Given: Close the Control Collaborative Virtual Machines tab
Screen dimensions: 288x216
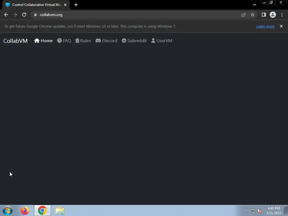Looking at the screenshot, I should pos(65,5).
